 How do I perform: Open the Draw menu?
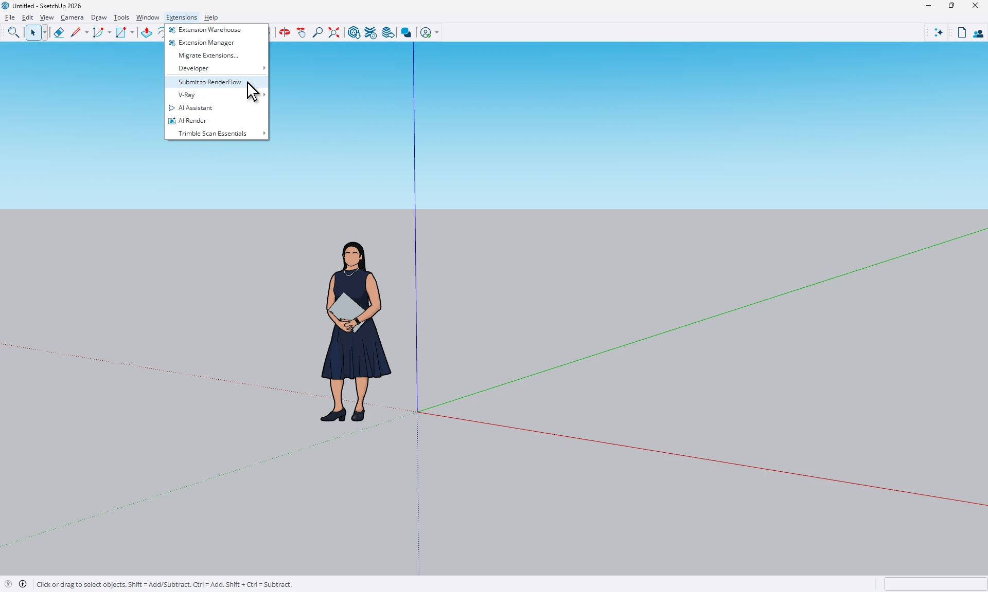pyautogui.click(x=99, y=17)
